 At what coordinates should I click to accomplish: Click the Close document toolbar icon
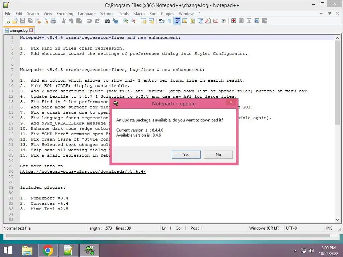[x=38, y=21]
